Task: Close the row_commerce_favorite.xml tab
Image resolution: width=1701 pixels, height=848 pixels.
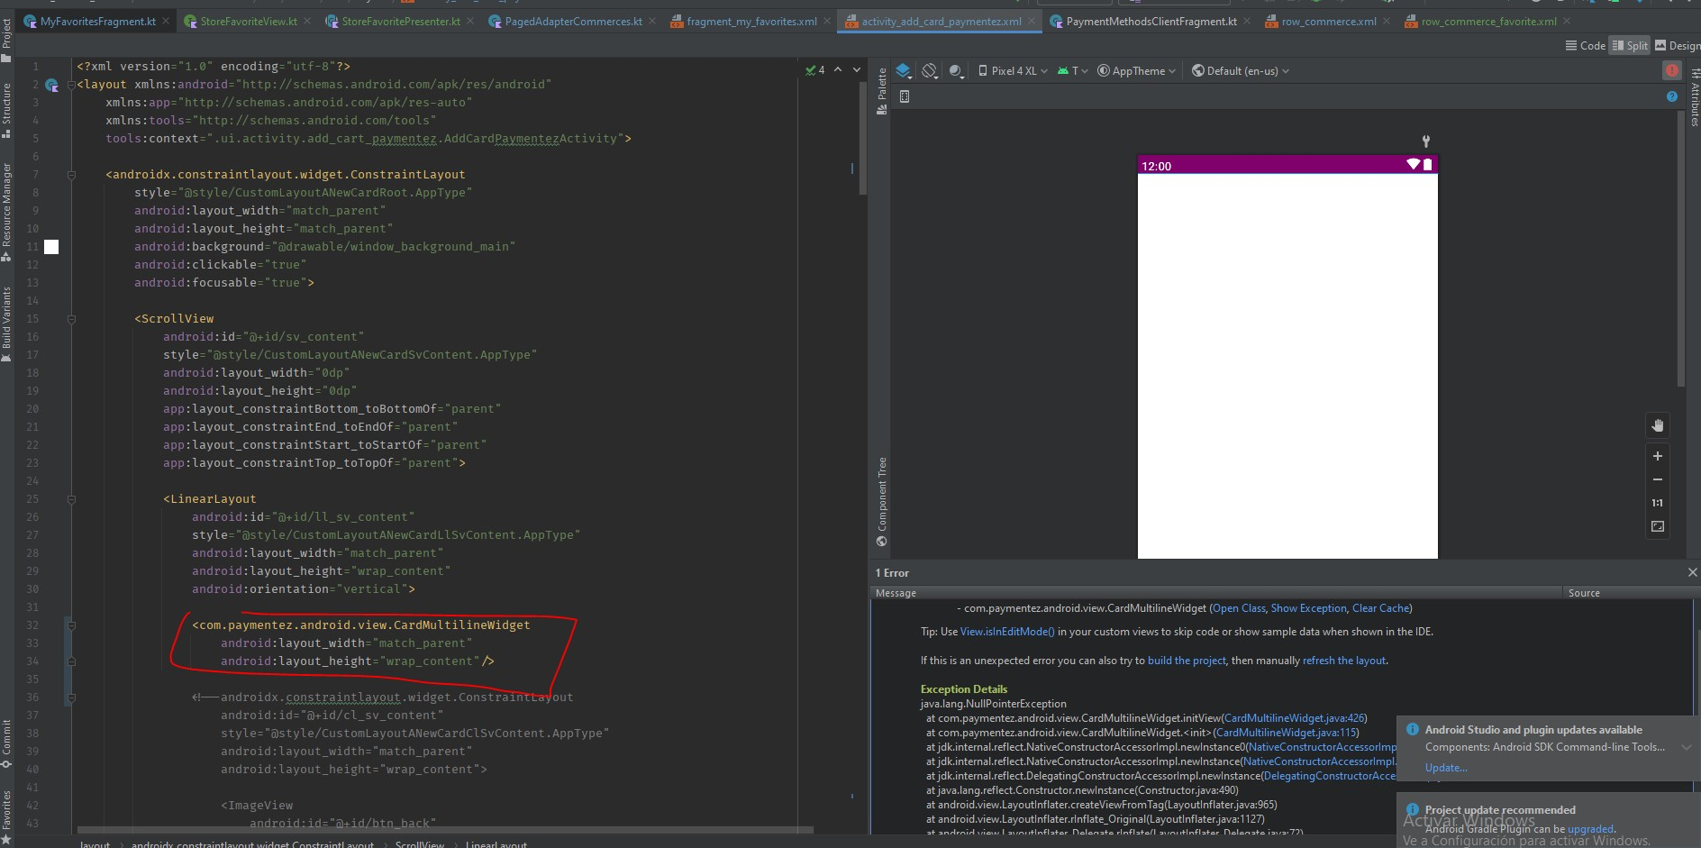Action: pyautogui.click(x=1567, y=22)
